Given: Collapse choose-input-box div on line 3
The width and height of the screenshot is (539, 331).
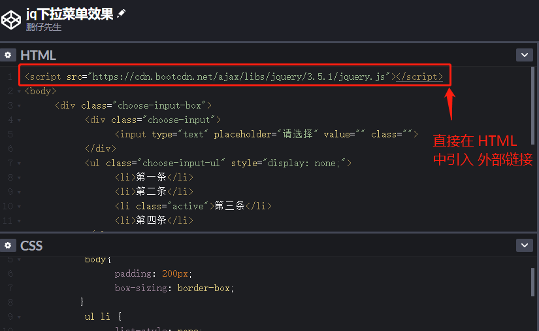Looking at the screenshot, I should point(19,106).
